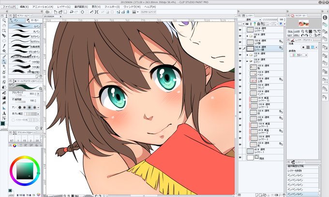Toggle visibility eye of the selected エイミー線 layer

tap(240, 49)
